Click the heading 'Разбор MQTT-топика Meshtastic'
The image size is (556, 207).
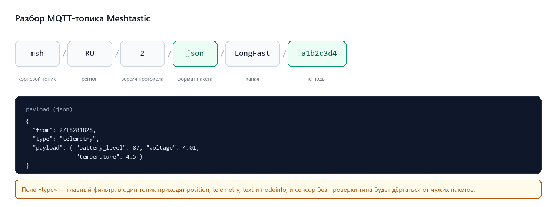pyautogui.click(x=83, y=18)
